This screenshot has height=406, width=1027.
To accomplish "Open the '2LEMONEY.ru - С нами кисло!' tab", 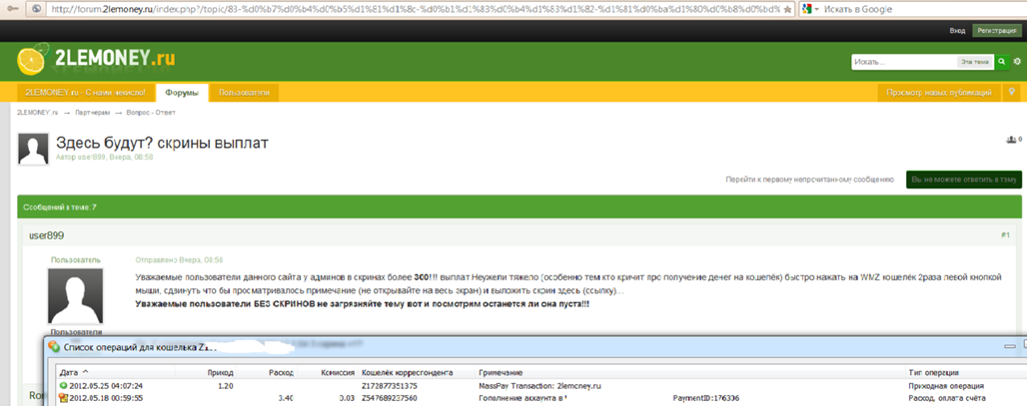I will [x=85, y=92].
